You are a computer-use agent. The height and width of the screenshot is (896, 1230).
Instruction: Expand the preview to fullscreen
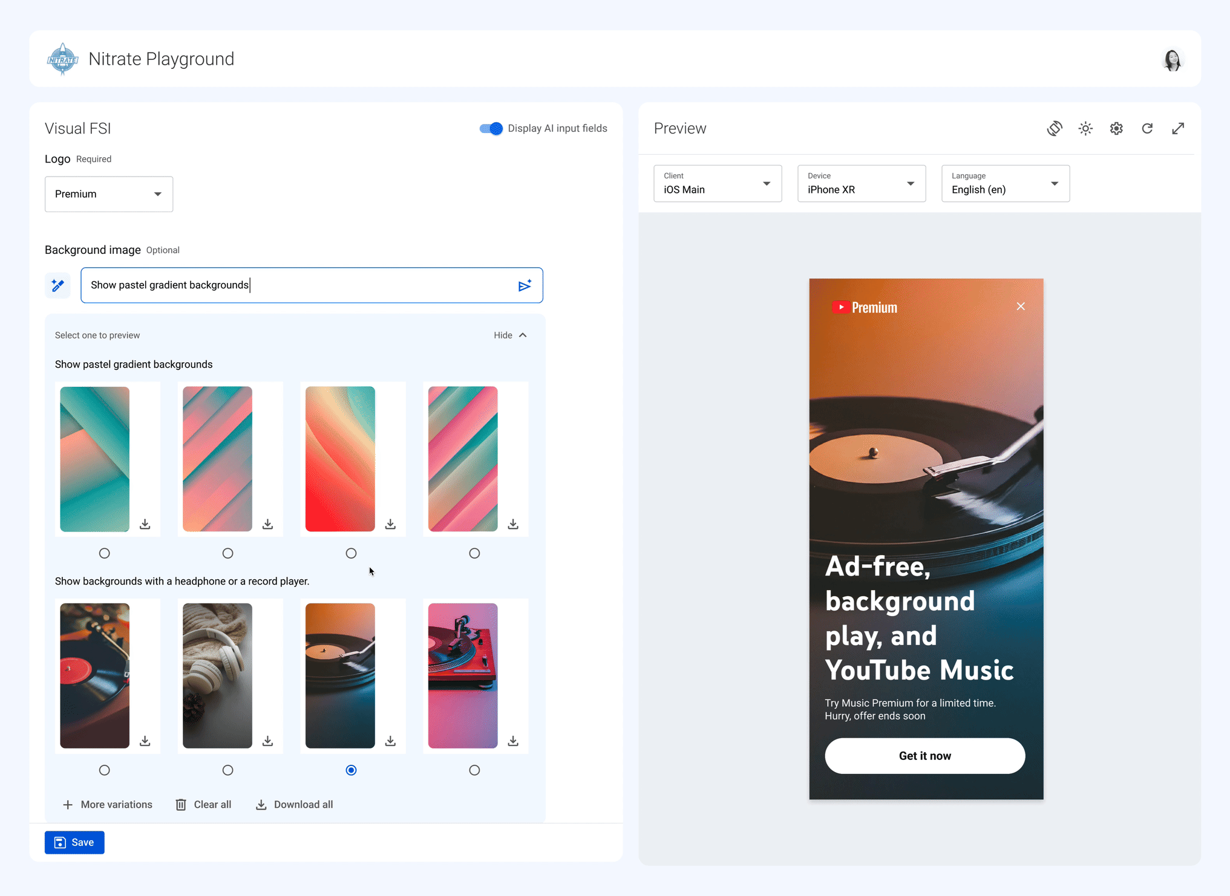[x=1178, y=128]
